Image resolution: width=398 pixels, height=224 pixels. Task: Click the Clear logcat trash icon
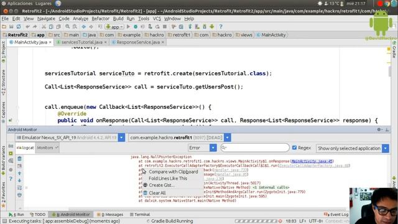point(19,159)
